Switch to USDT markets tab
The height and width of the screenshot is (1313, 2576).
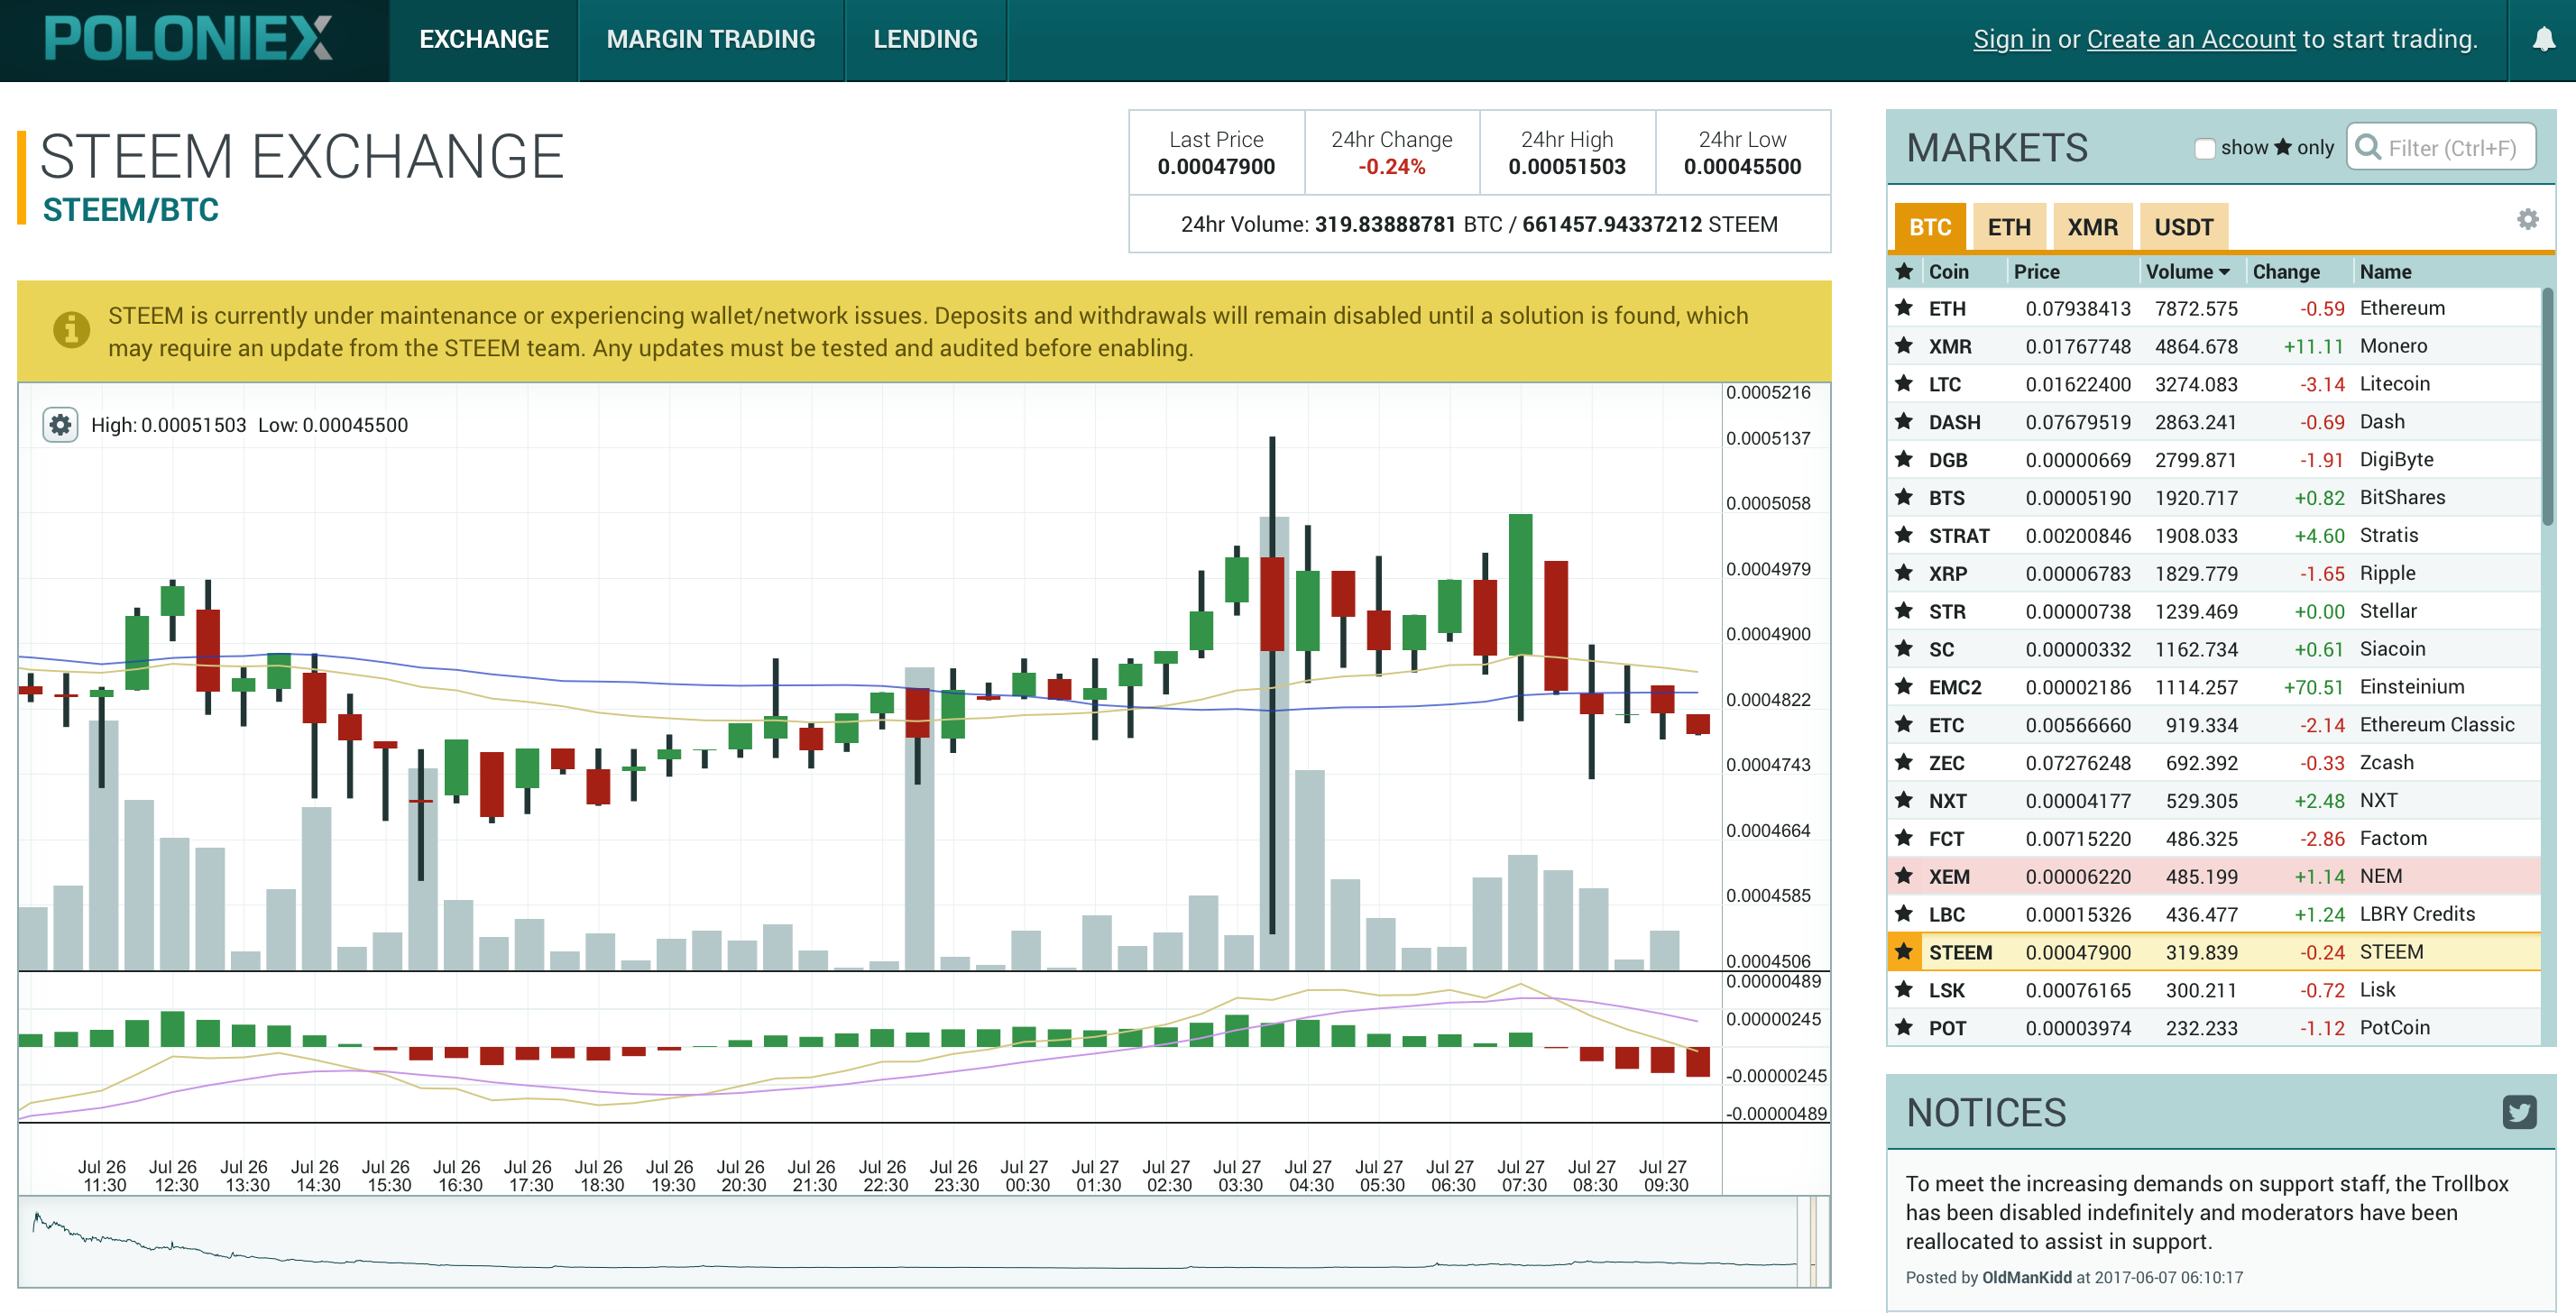click(2183, 227)
